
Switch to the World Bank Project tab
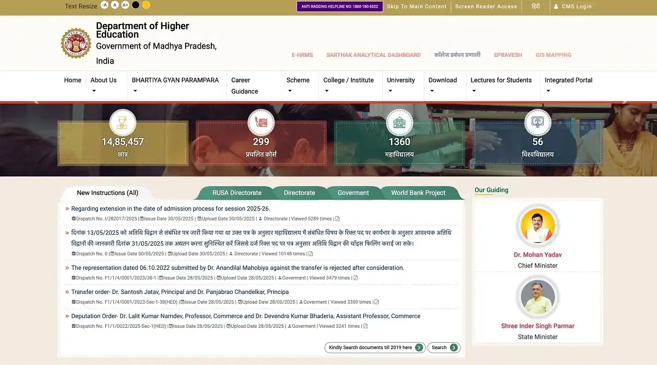coord(418,193)
